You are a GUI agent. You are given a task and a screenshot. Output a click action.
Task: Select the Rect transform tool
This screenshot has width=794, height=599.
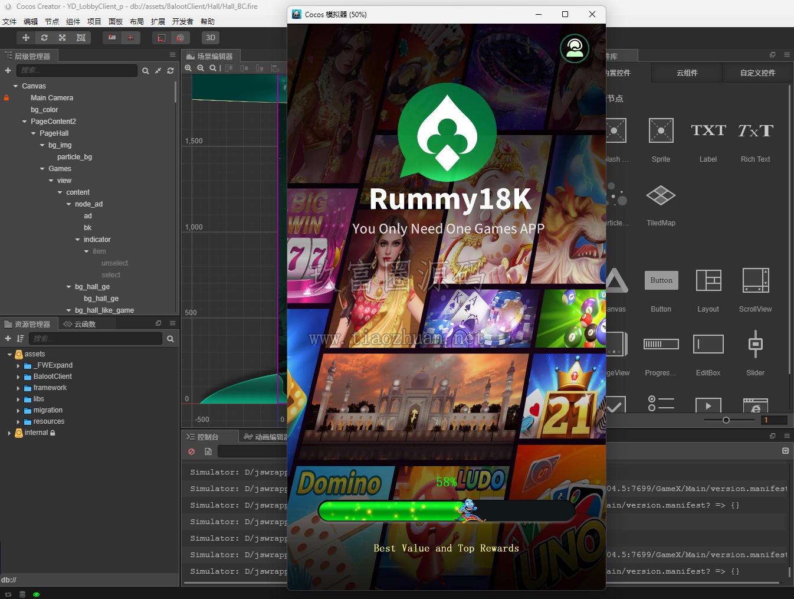(81, 37)
